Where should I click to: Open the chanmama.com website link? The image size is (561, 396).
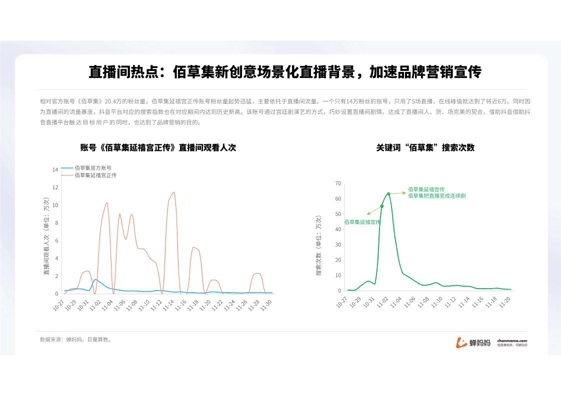click(512, 340)
